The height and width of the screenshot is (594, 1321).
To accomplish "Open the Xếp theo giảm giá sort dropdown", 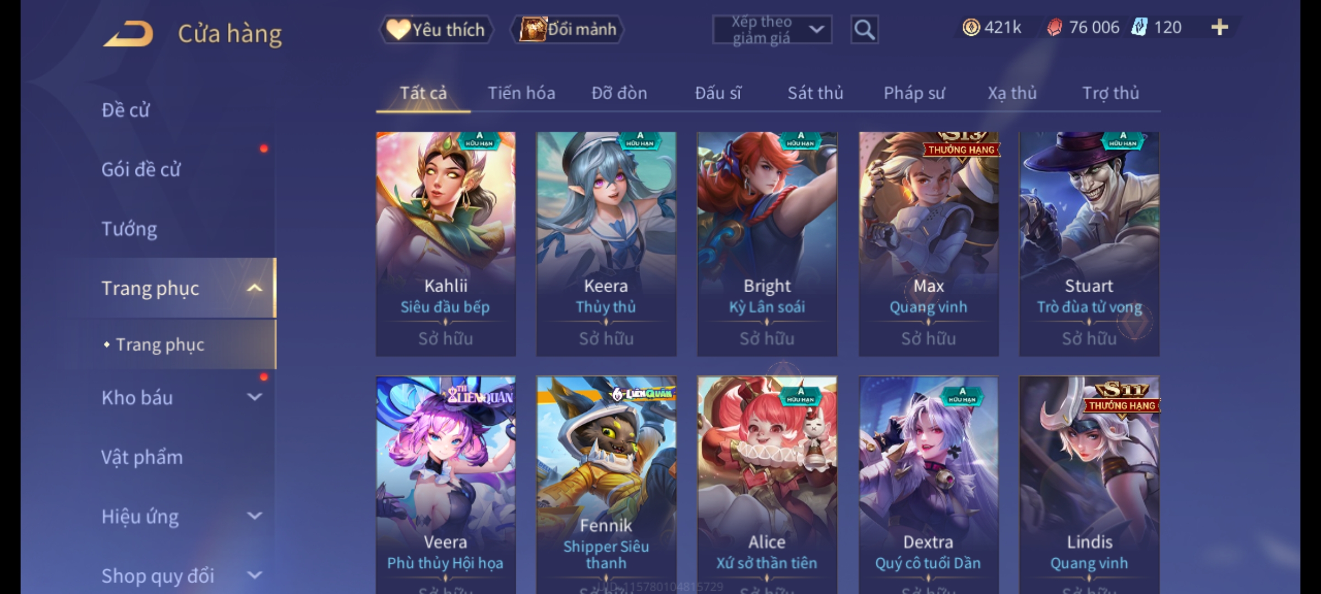I will coord(772,30).
